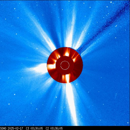
Task: Click the C3 03:30:05 timestamp
Action: 34,128
